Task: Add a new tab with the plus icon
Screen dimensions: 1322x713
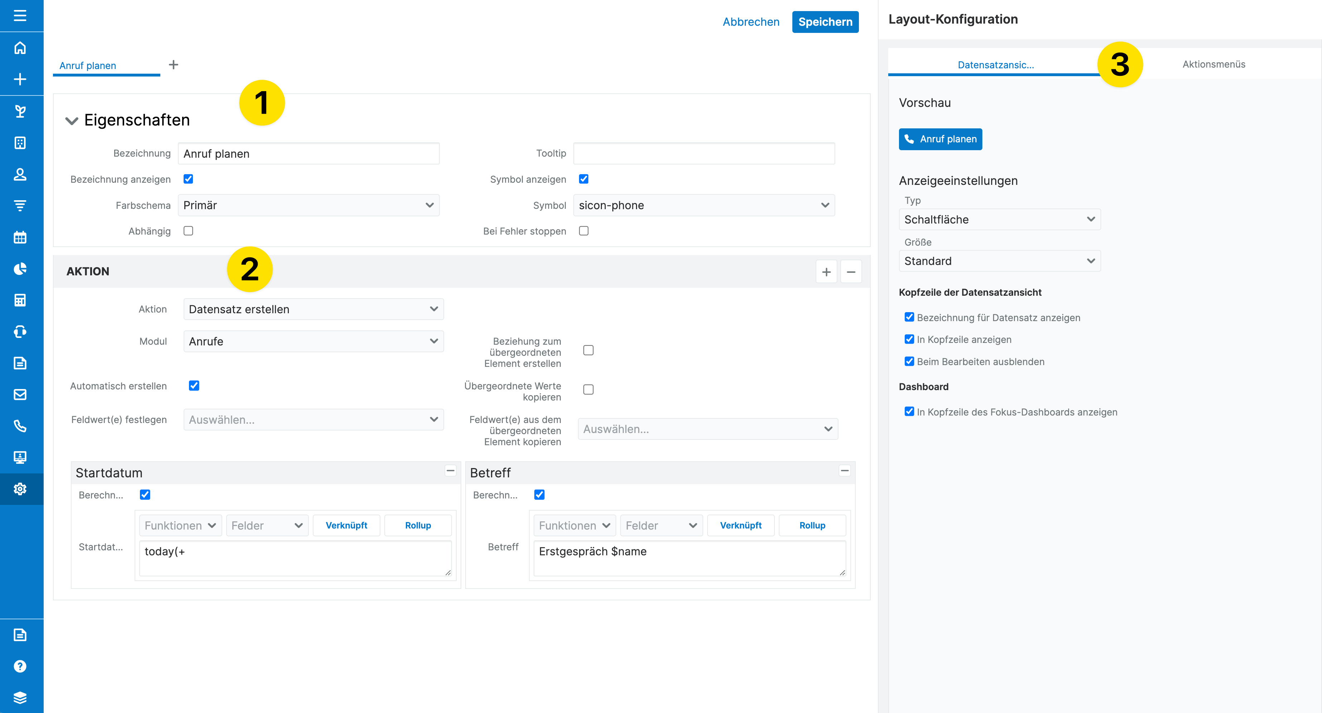Action: [174, 65]
